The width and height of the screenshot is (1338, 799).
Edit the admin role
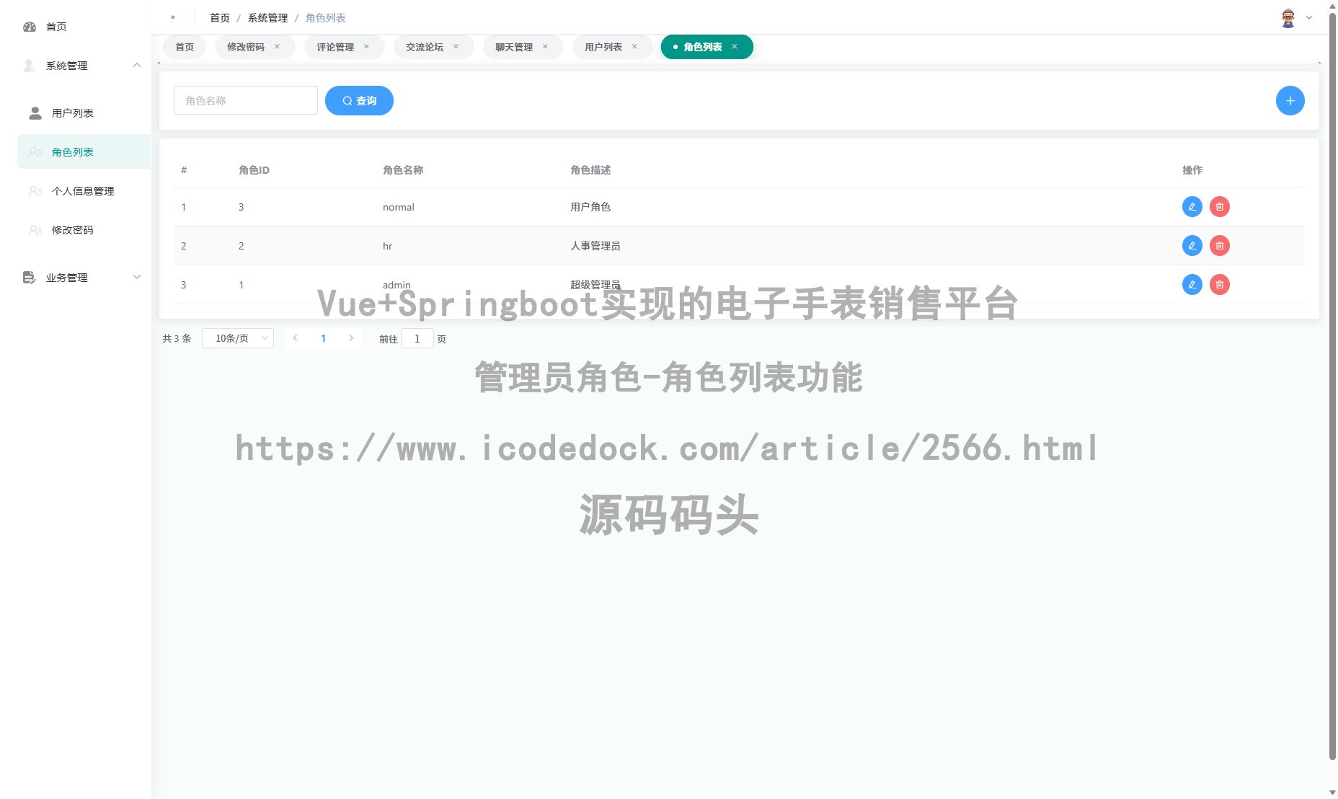[1192, 284]
